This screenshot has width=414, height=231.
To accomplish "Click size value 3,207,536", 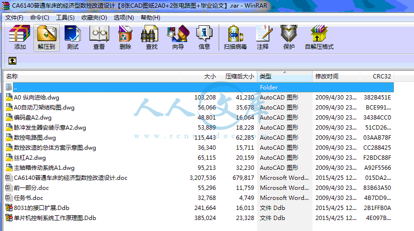I will click(202, 178).
